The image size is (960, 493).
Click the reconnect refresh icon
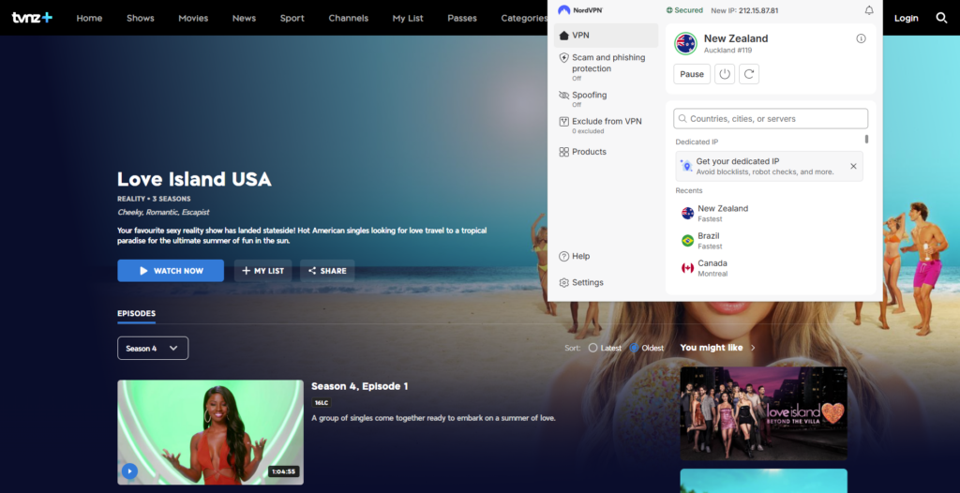tap(749, 74)
